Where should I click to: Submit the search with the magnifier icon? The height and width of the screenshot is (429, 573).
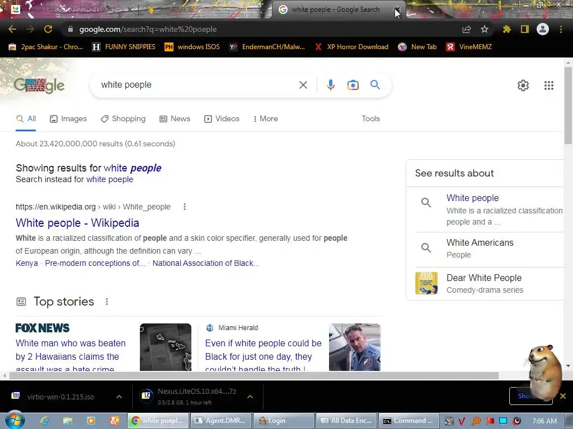point(375,85)
